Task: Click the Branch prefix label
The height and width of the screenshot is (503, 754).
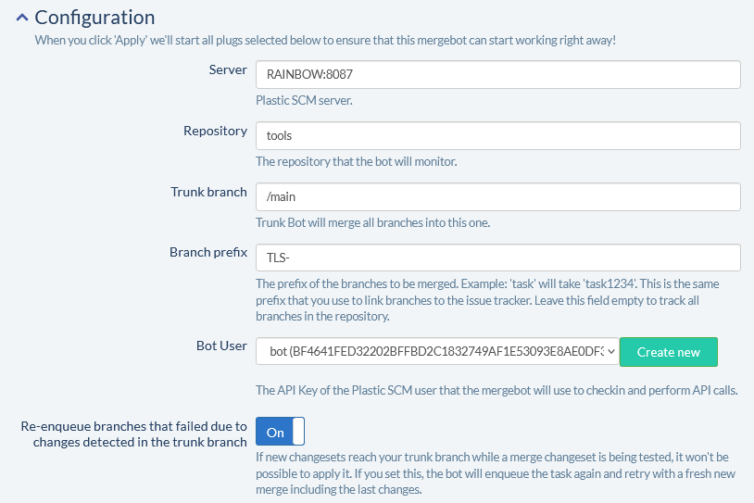Action: pos(208,253)
